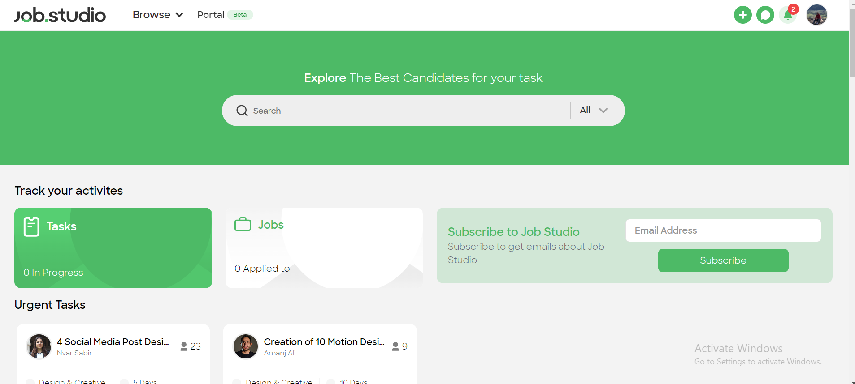Open the user profile avatar

pos(816,15)
